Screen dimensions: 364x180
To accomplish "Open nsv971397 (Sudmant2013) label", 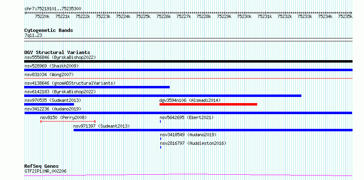I will point(101,126).
